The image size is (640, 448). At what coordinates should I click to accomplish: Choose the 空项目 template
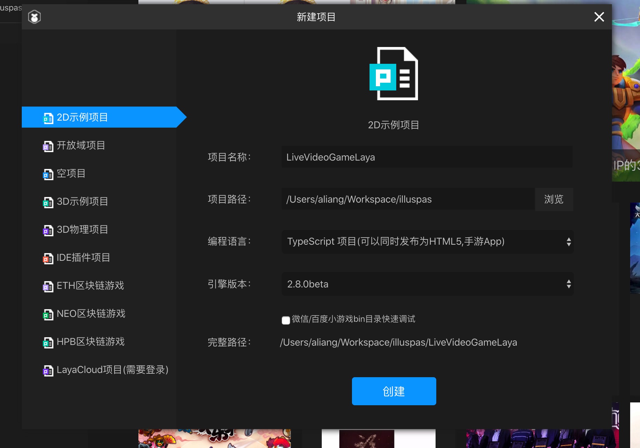(x=99, y=173)
